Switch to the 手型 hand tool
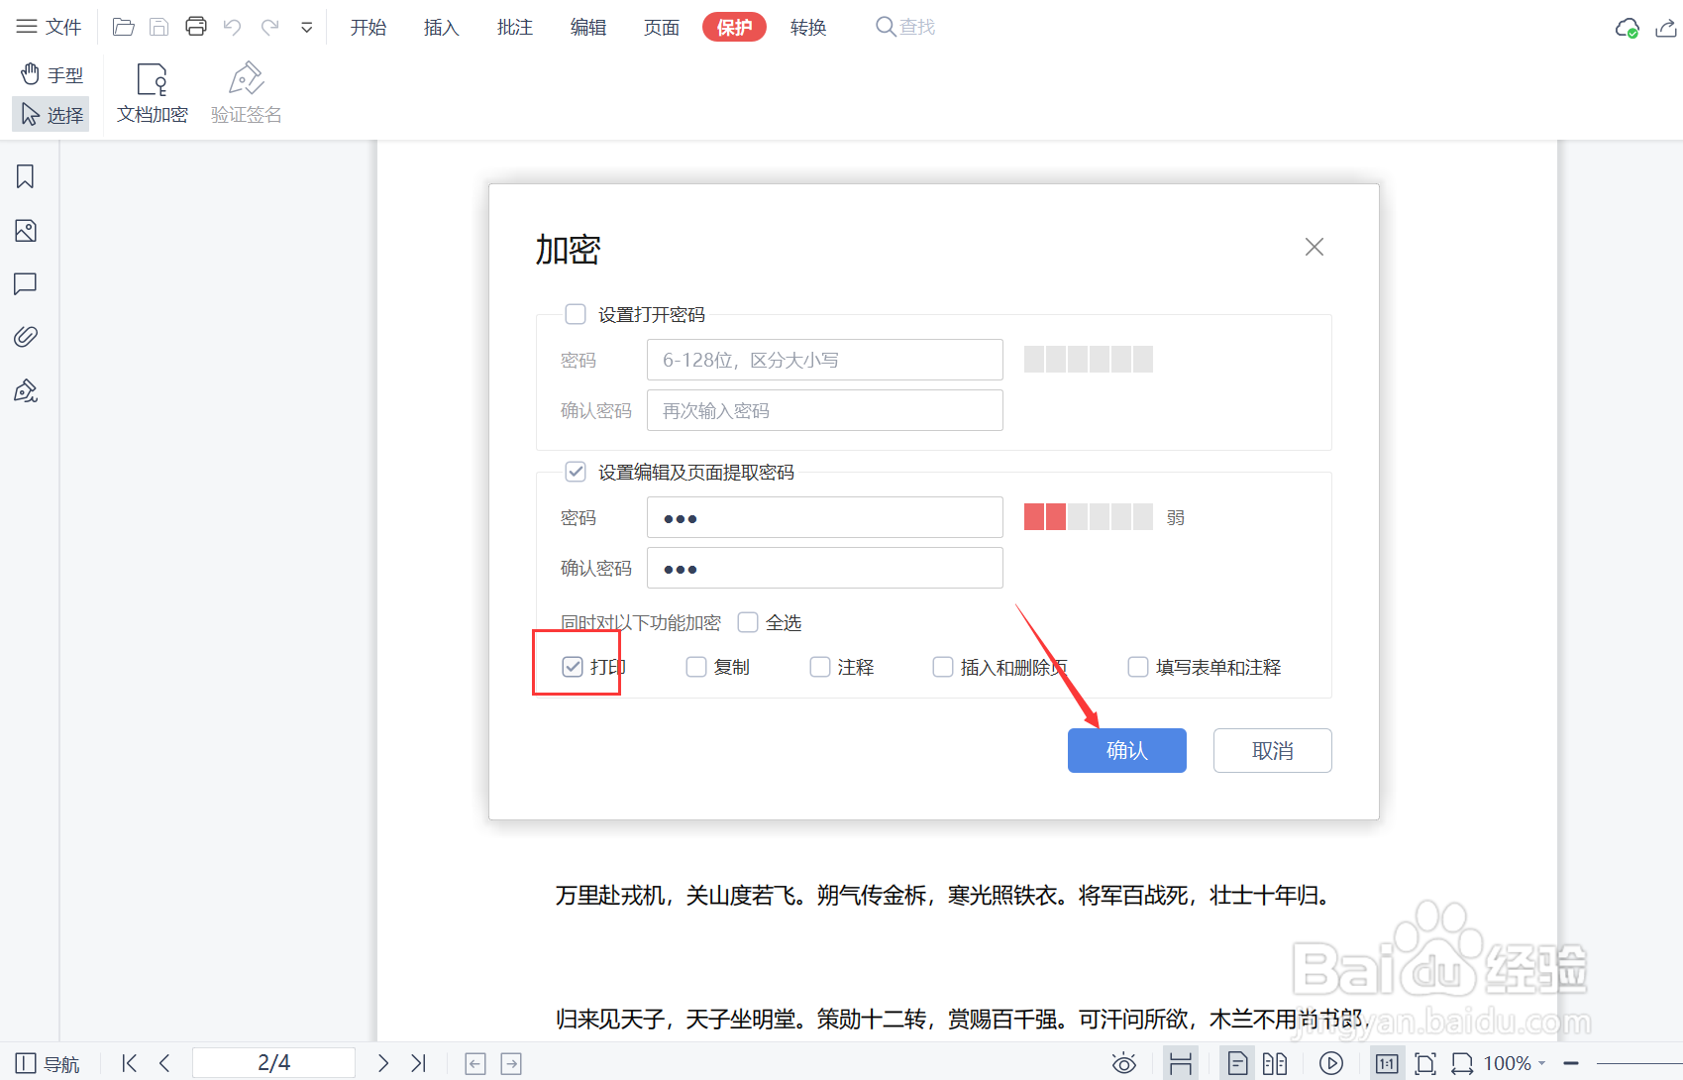1683x1080 pixels. tap(51, 73)
